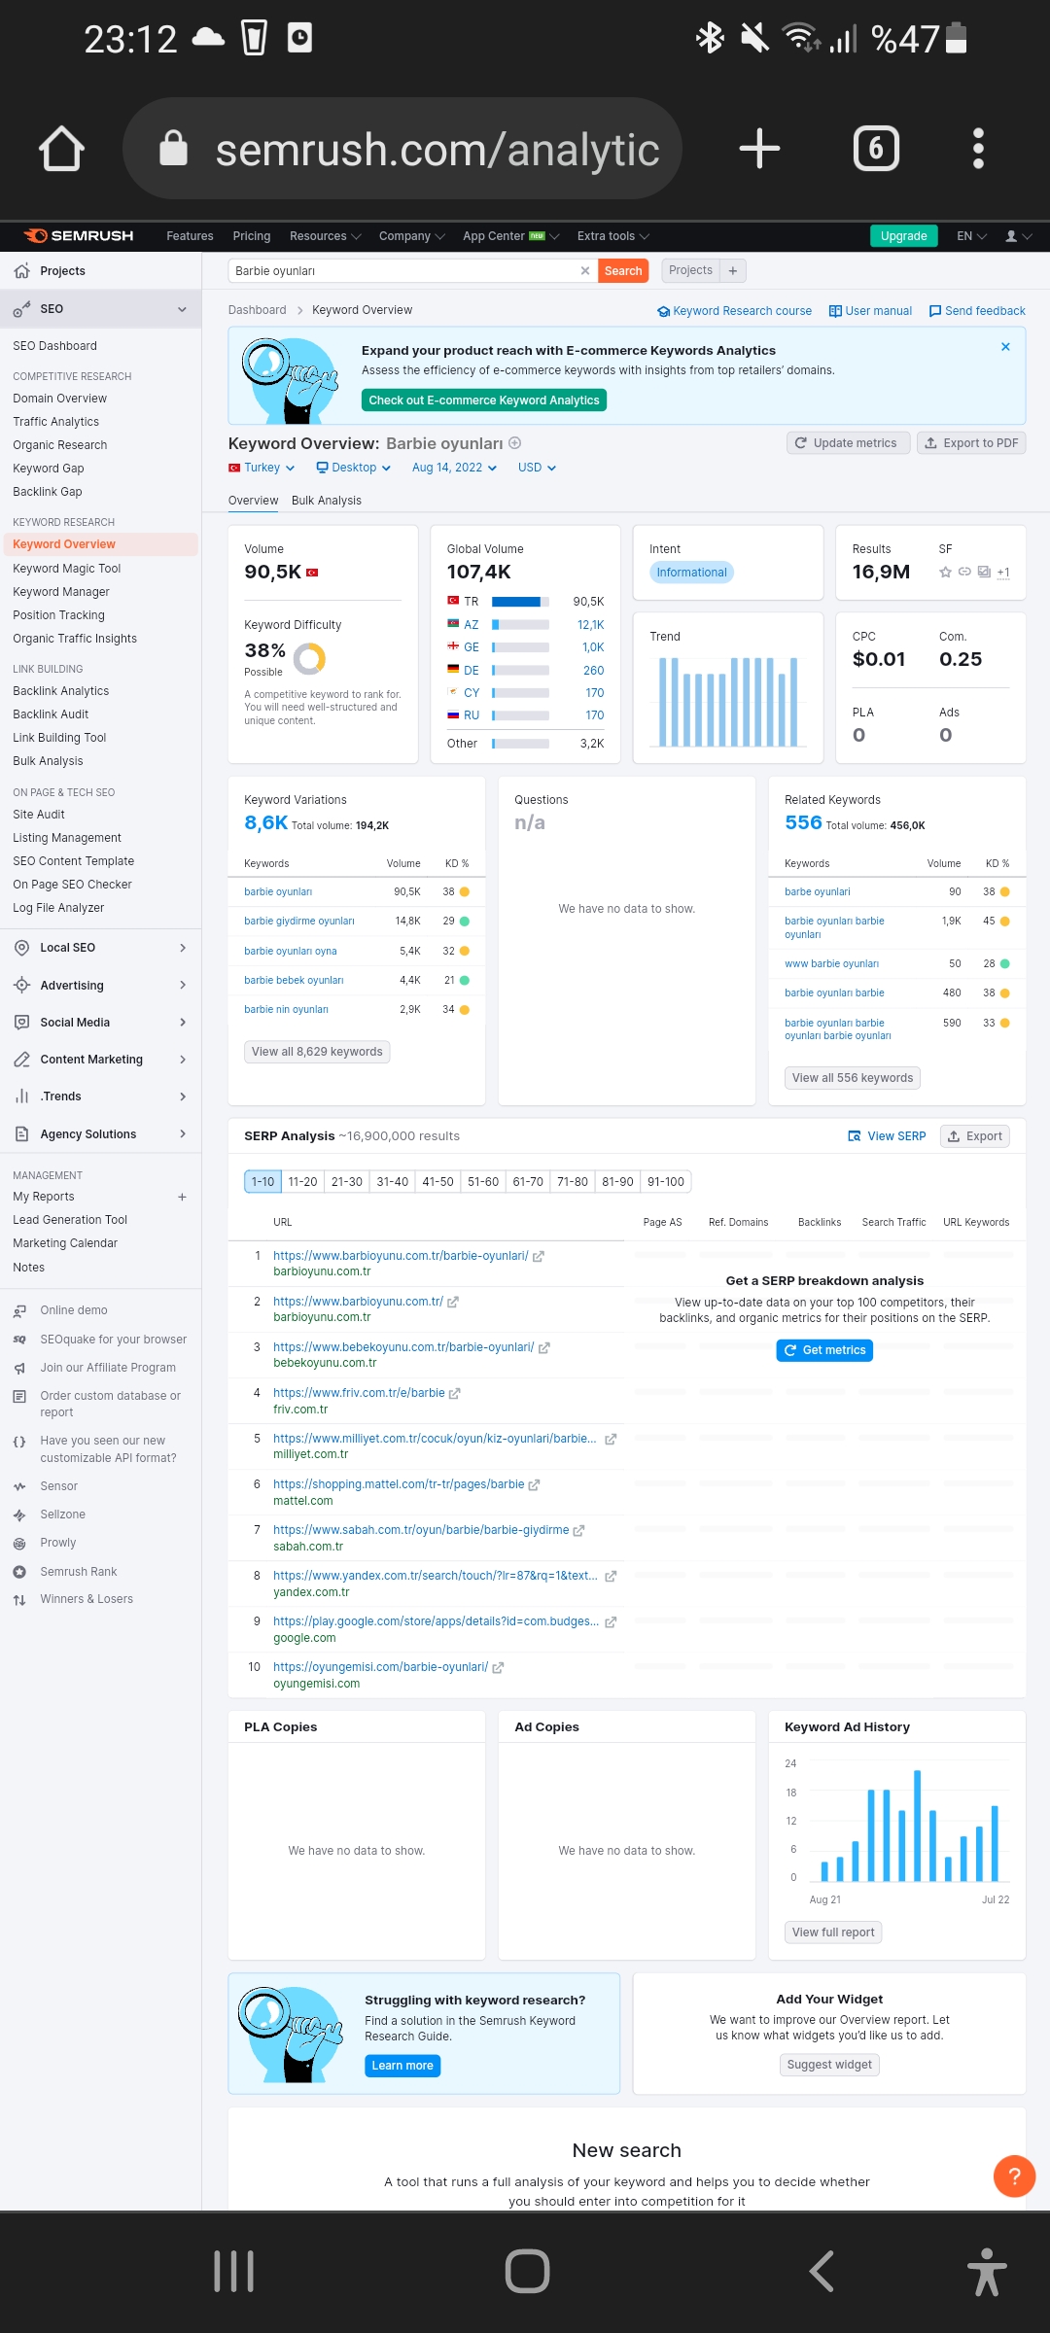Open new browser tab with plus icon

(759, 149)
